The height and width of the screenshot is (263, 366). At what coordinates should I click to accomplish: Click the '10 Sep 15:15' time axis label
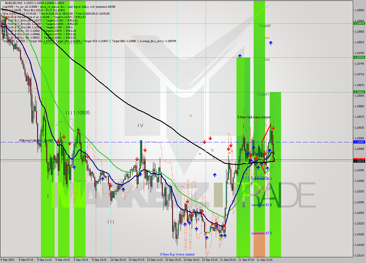point(173,260)
